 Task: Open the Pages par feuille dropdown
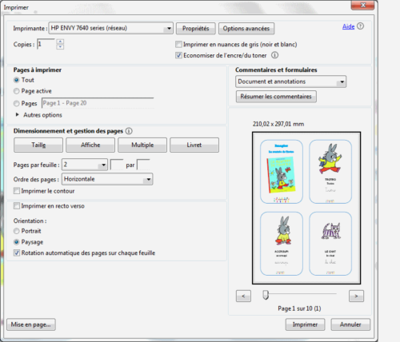coord(85,165)
